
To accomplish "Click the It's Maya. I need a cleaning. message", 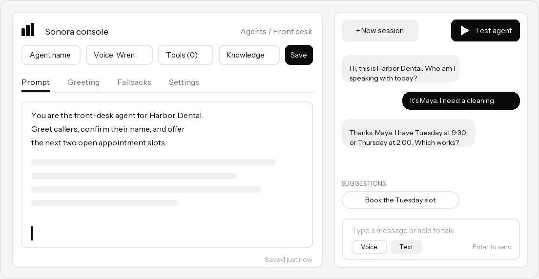I will point(461,100).
